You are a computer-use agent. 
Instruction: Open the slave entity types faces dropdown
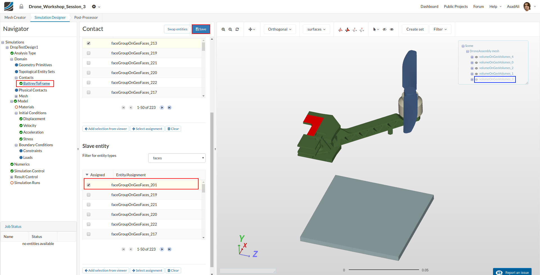pos(177,158)
